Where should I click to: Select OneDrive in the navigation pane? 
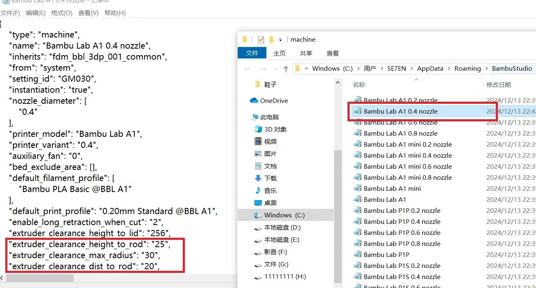[269, 100]
